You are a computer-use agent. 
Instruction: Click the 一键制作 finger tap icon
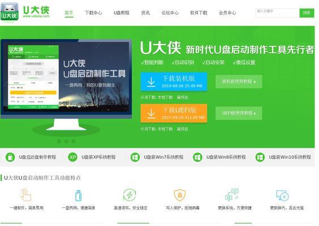tap(26, 195)
